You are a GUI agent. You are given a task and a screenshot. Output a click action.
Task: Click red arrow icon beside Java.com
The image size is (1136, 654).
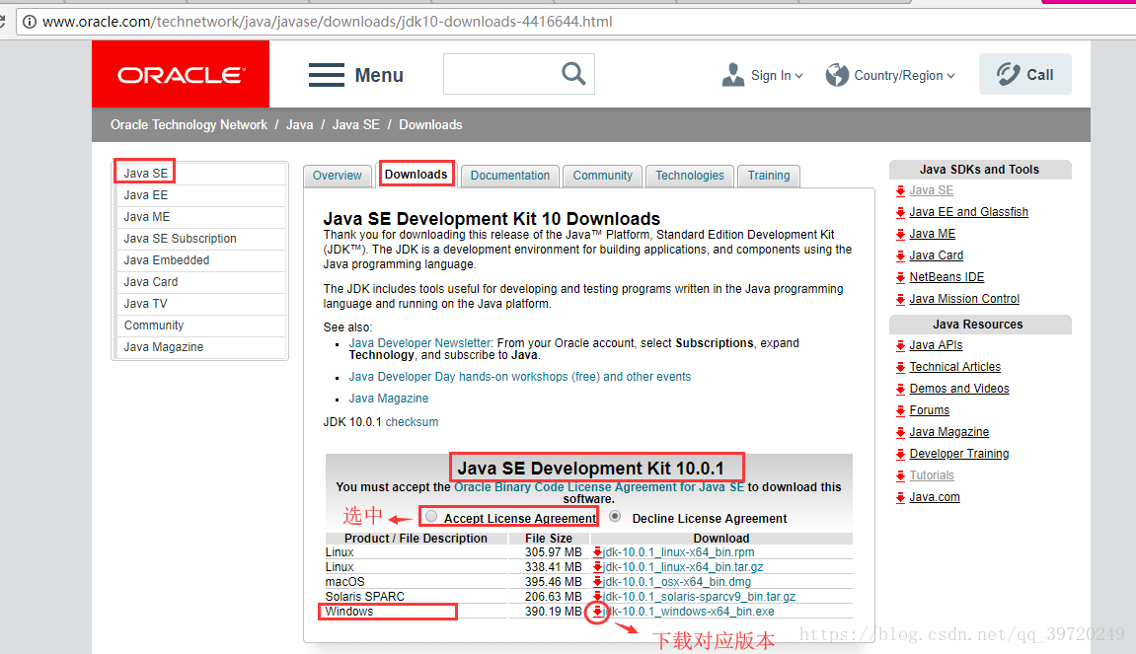click(x=900, y=497)
